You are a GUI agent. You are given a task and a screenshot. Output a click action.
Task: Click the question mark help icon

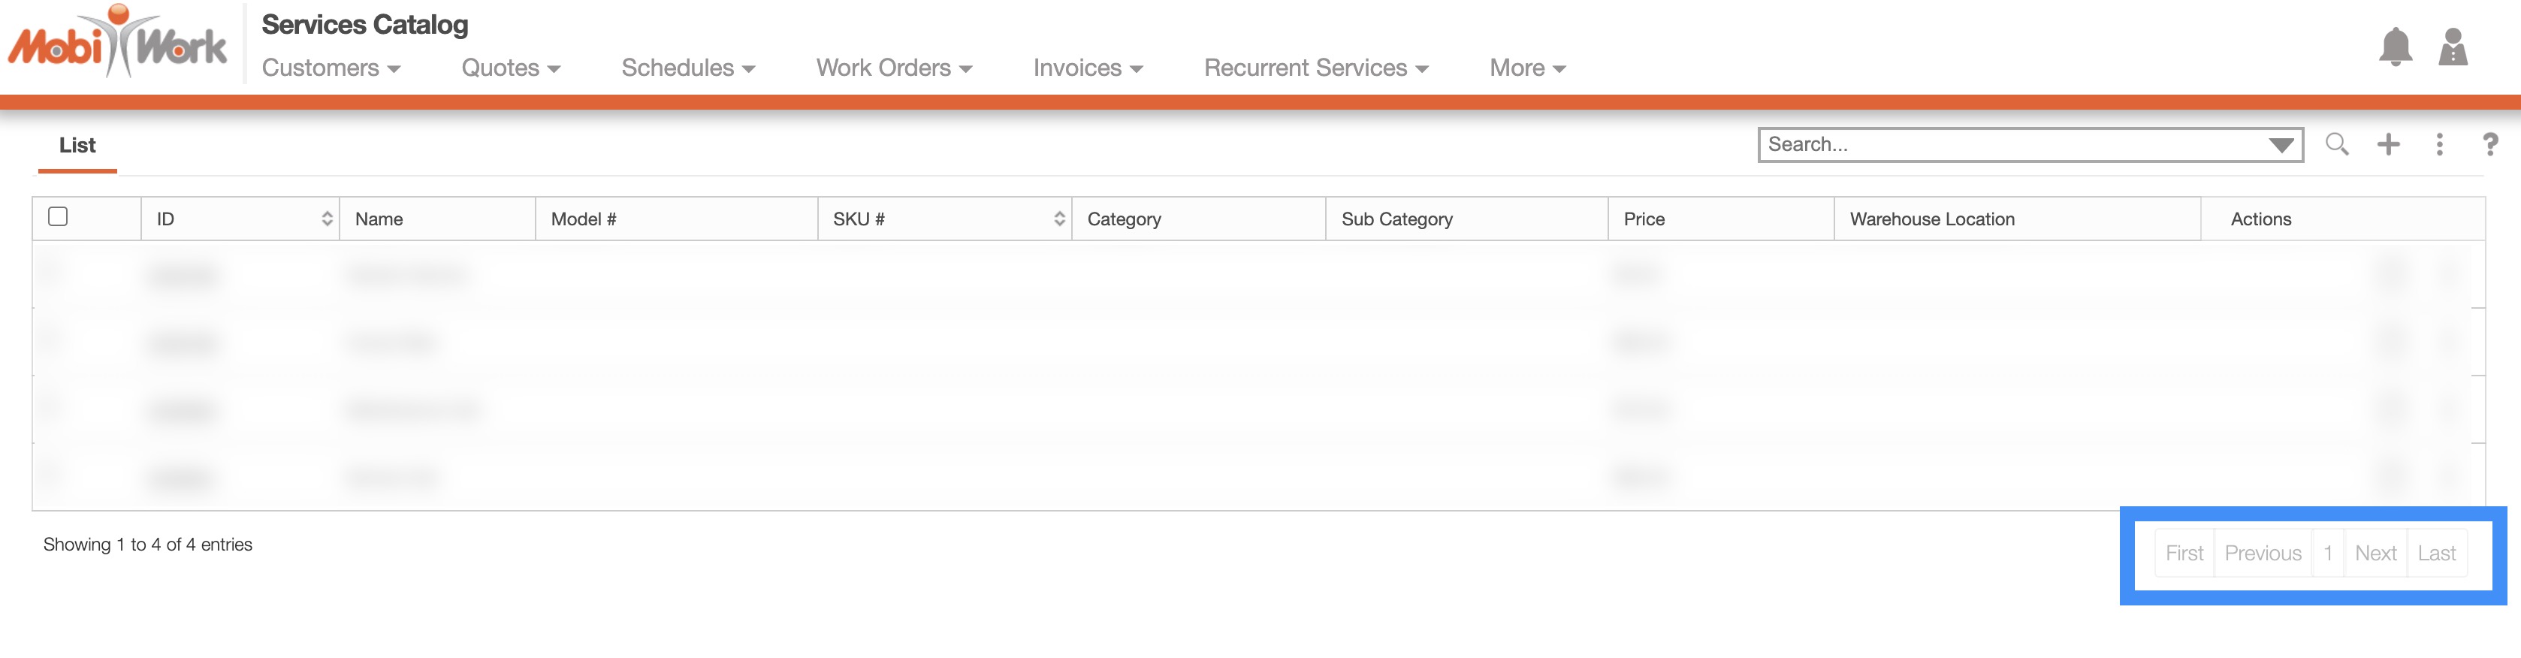(x=2491, y=145)
